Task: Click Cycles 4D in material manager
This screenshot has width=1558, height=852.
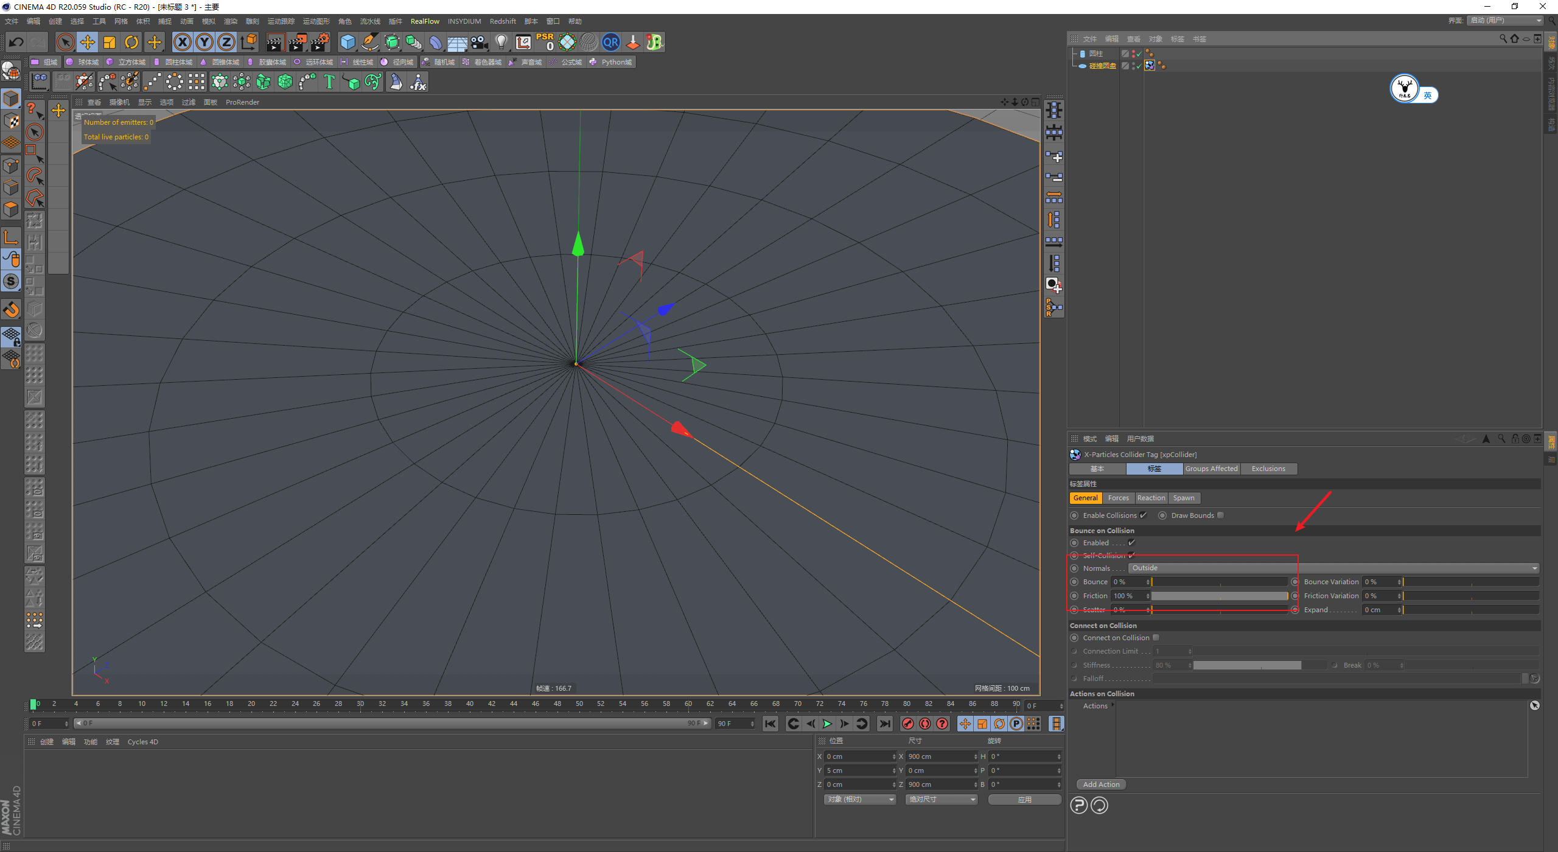Action: [x=142, y=742]
